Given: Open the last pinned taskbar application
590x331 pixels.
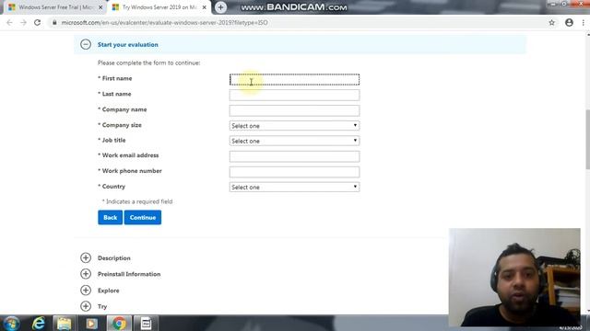Looking at the screenshot, I should [146, 323].
